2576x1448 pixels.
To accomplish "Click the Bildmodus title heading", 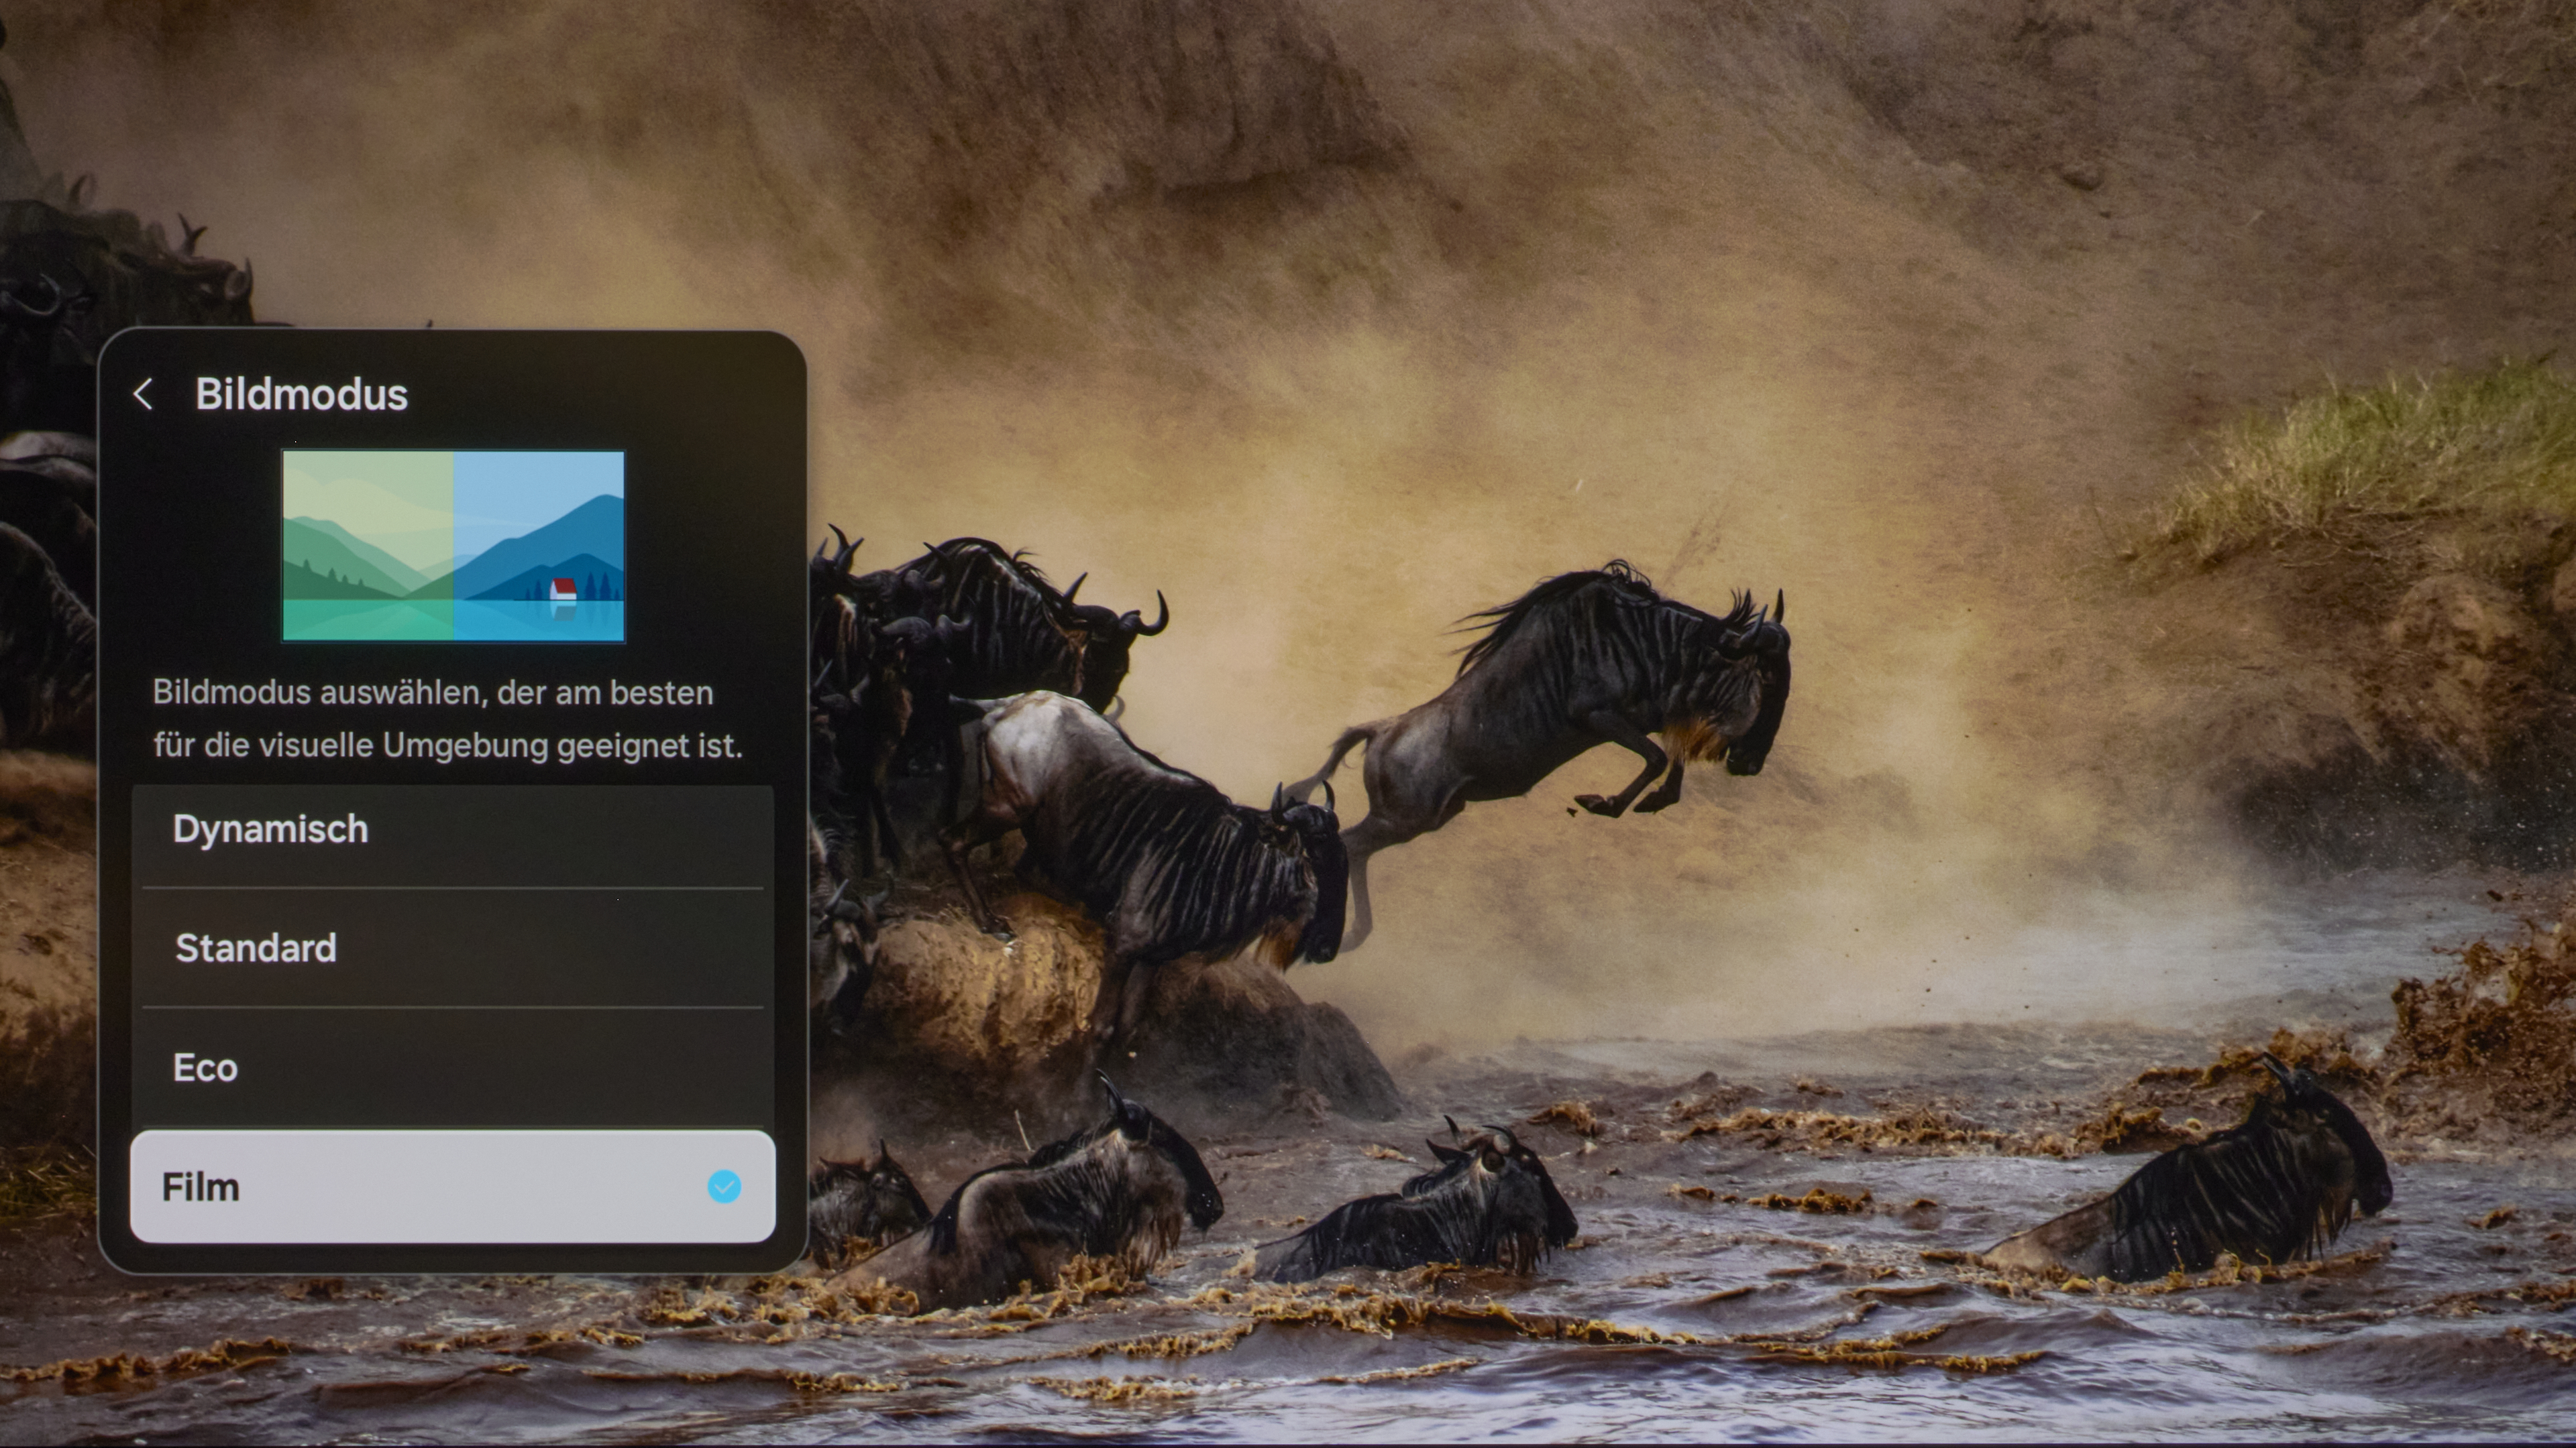I will (301, 394).
